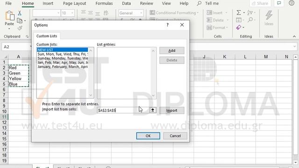Click the Options dialog help question mark
Image resolution: width=299 pixels, height=168 pixels.
[167, 25]
